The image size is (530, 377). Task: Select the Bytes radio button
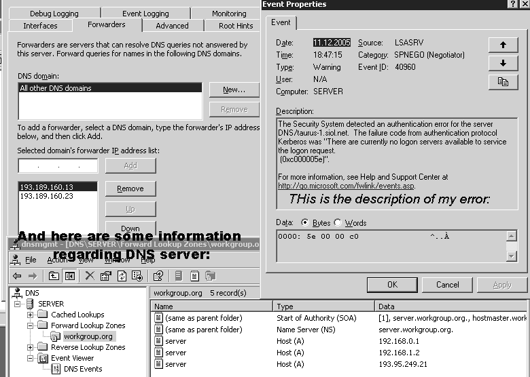click(305, 222)
